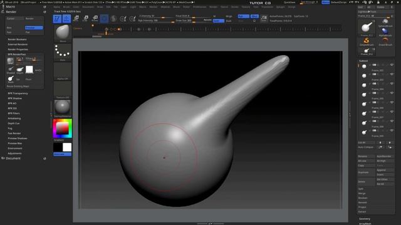Open the Transform menu

pyautogui.click(x=267, y=7)
